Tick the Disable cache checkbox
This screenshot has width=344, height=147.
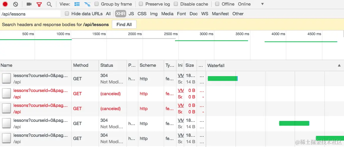(x=176, y=4)
